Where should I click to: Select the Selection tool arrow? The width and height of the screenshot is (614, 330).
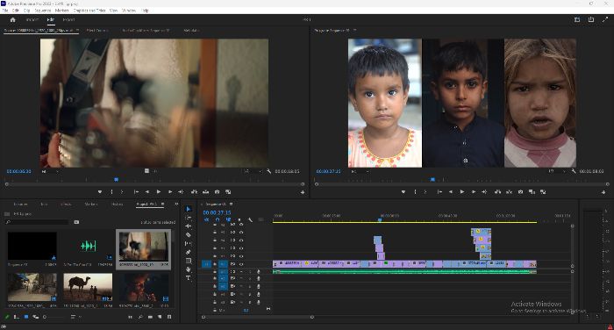[x=189, y=209]
